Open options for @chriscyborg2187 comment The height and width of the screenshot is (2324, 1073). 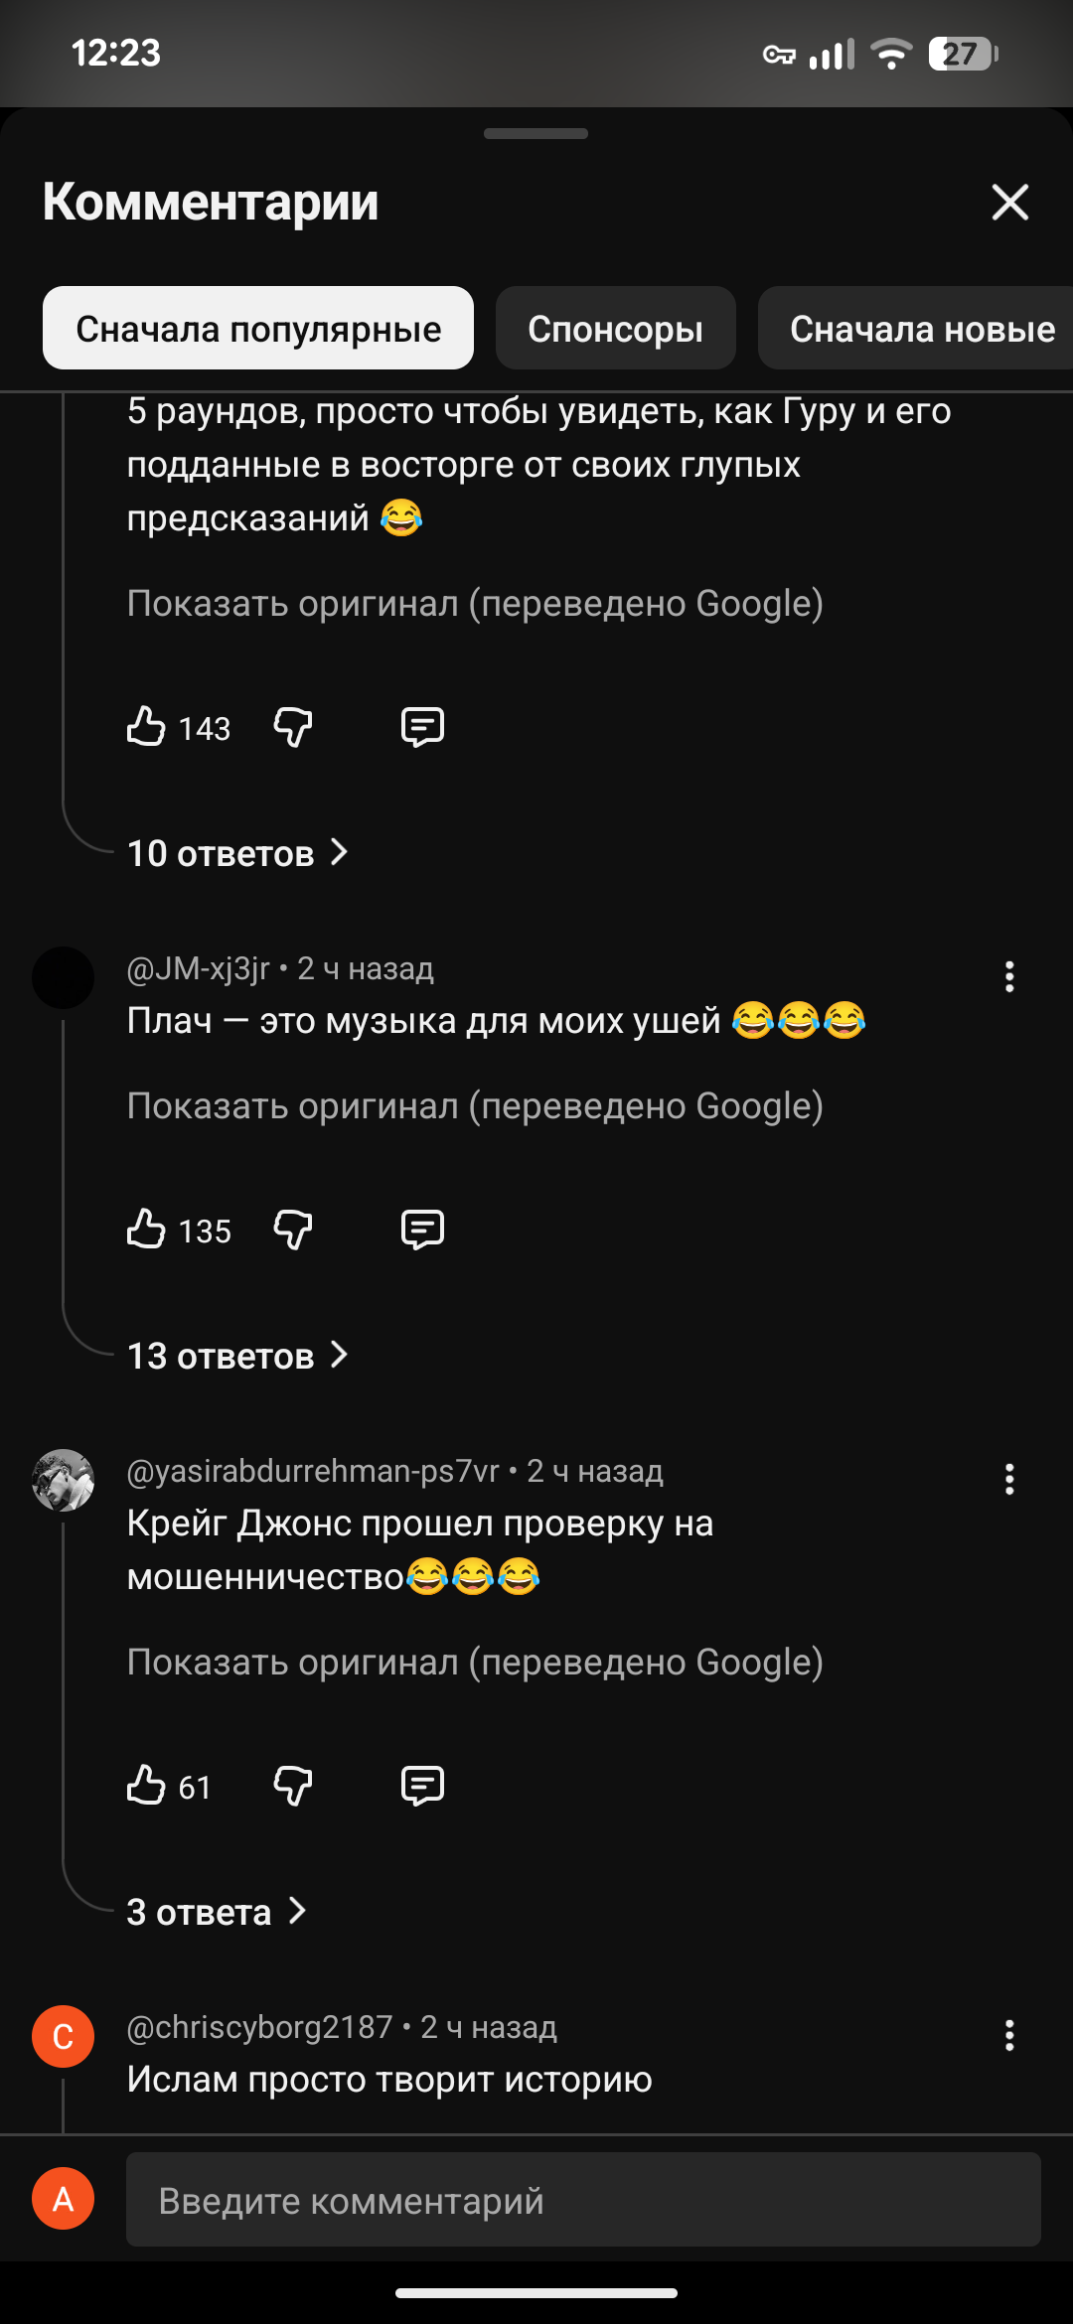pyautogui.click(x=1009, y=2036)
